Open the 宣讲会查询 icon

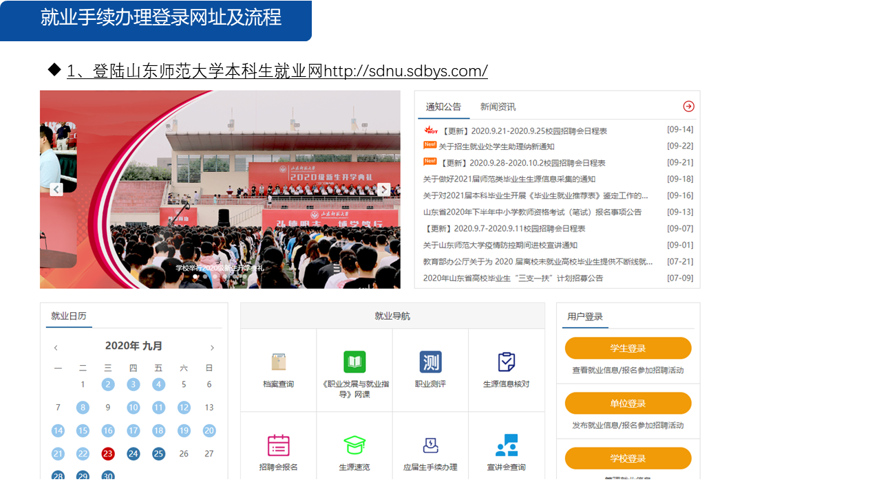coord(507,445)
